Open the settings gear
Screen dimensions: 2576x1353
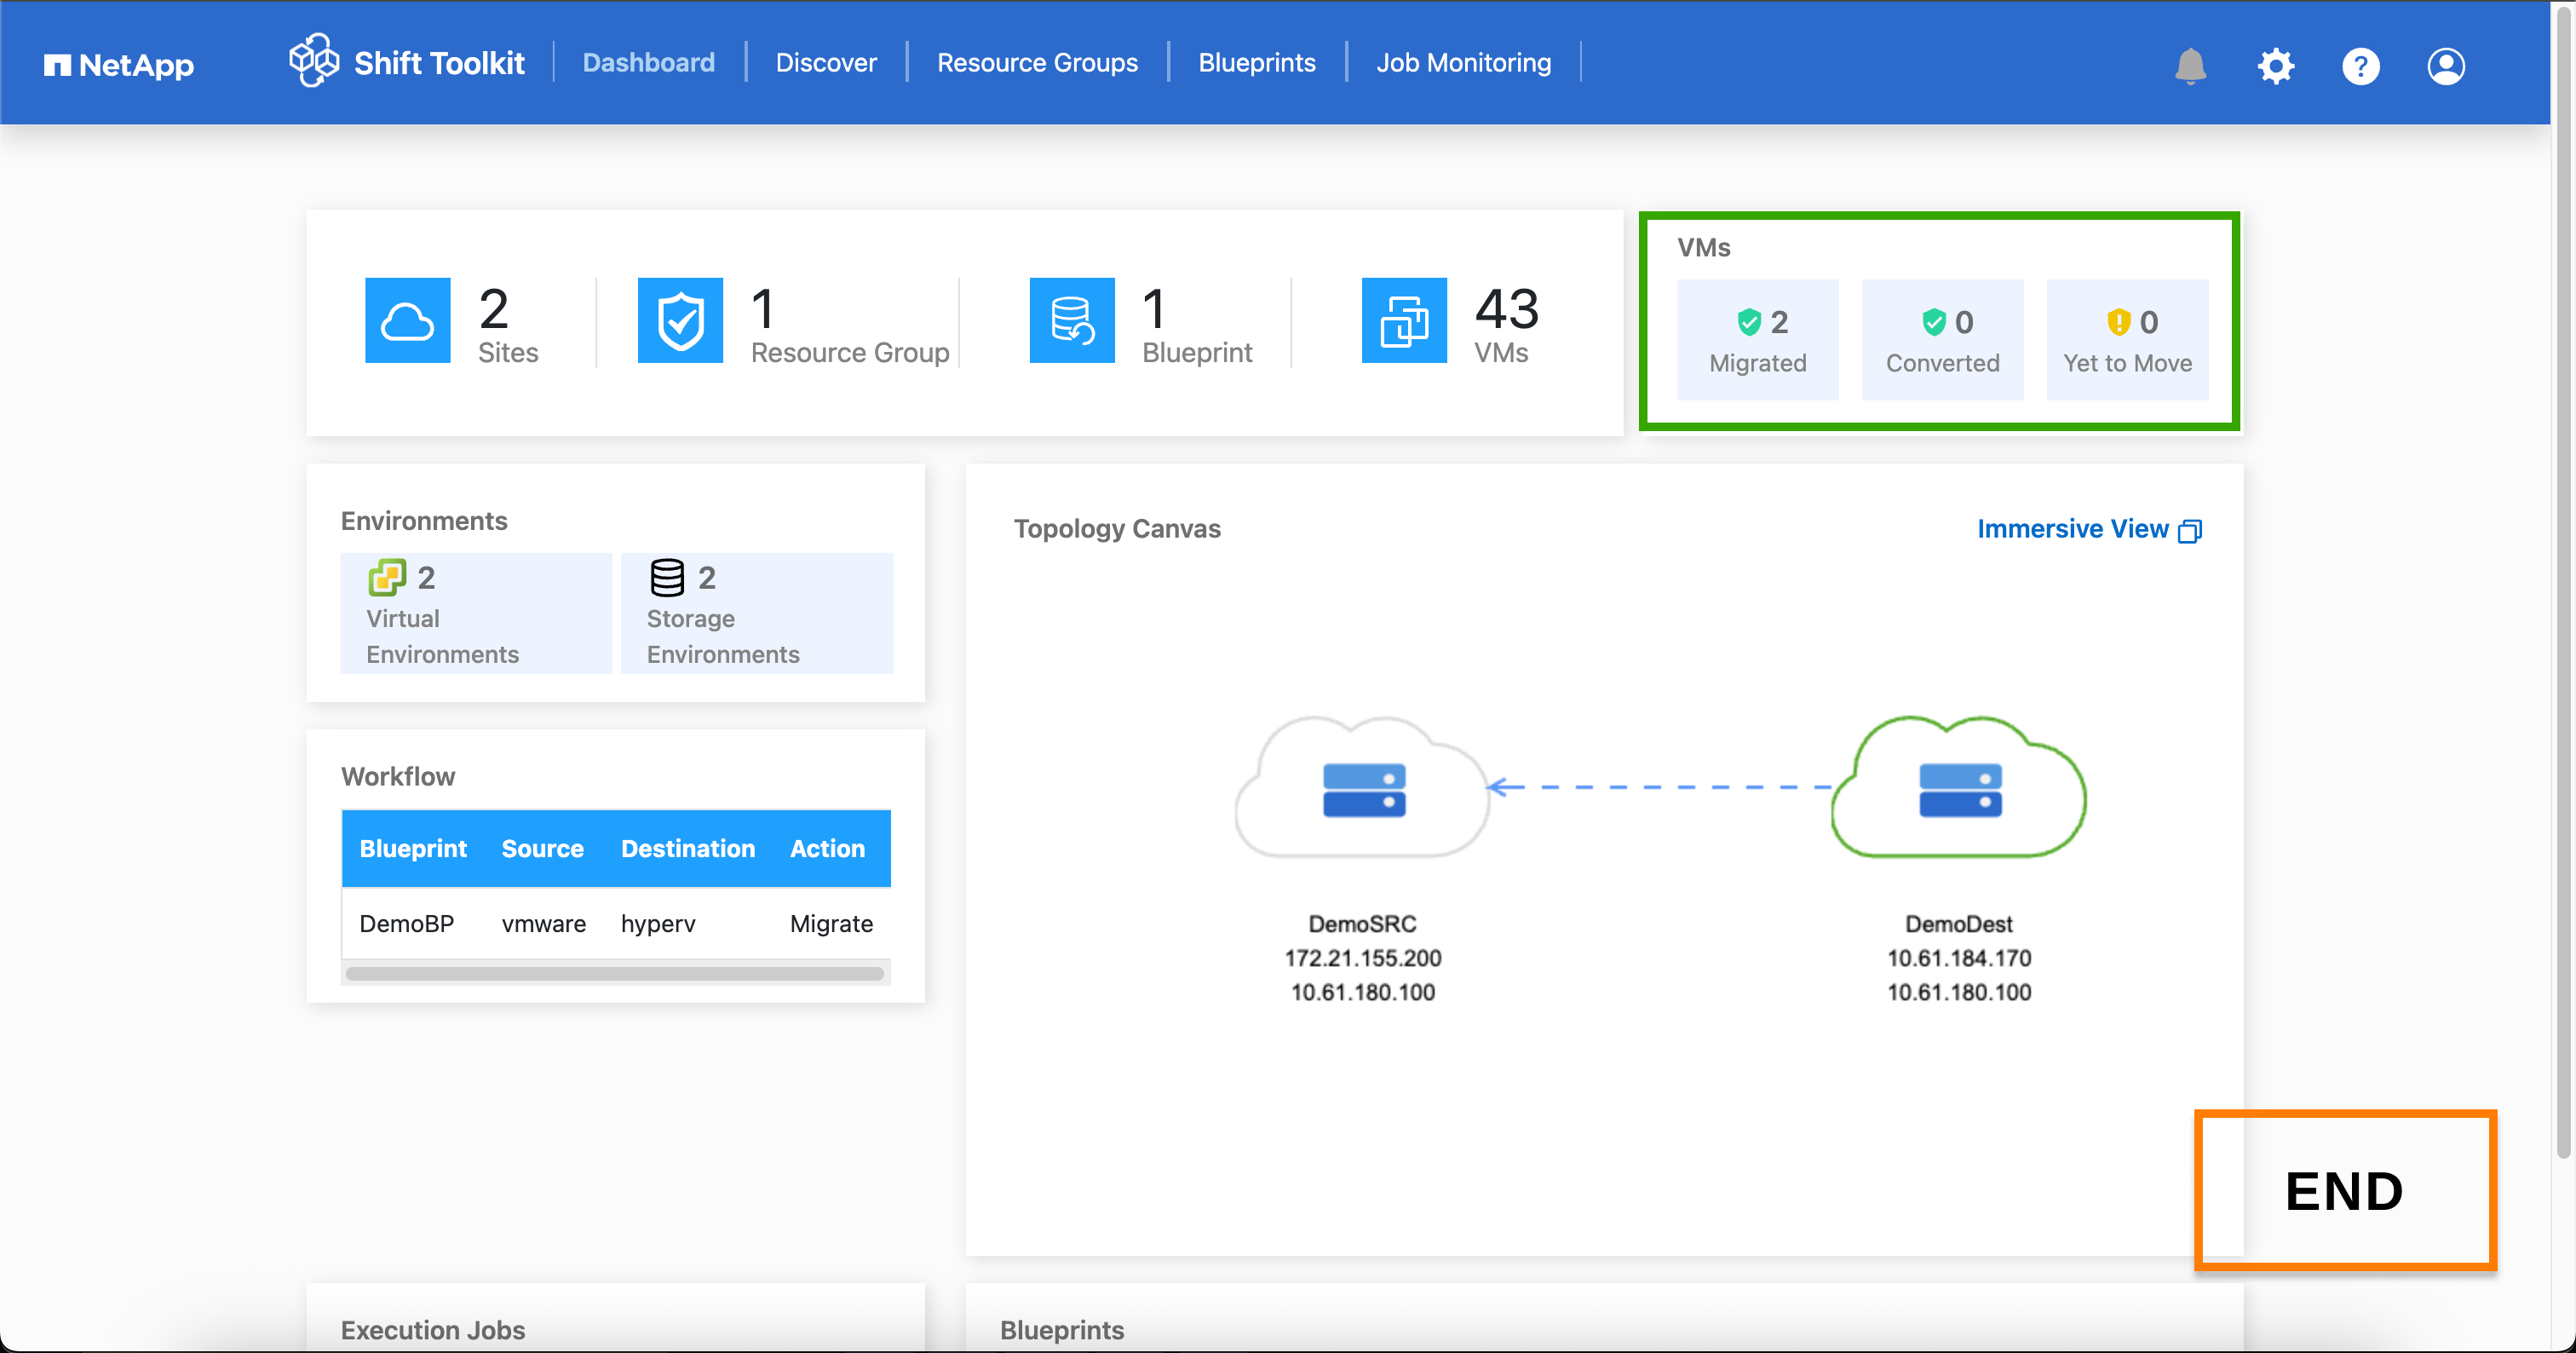(2275, 66)
